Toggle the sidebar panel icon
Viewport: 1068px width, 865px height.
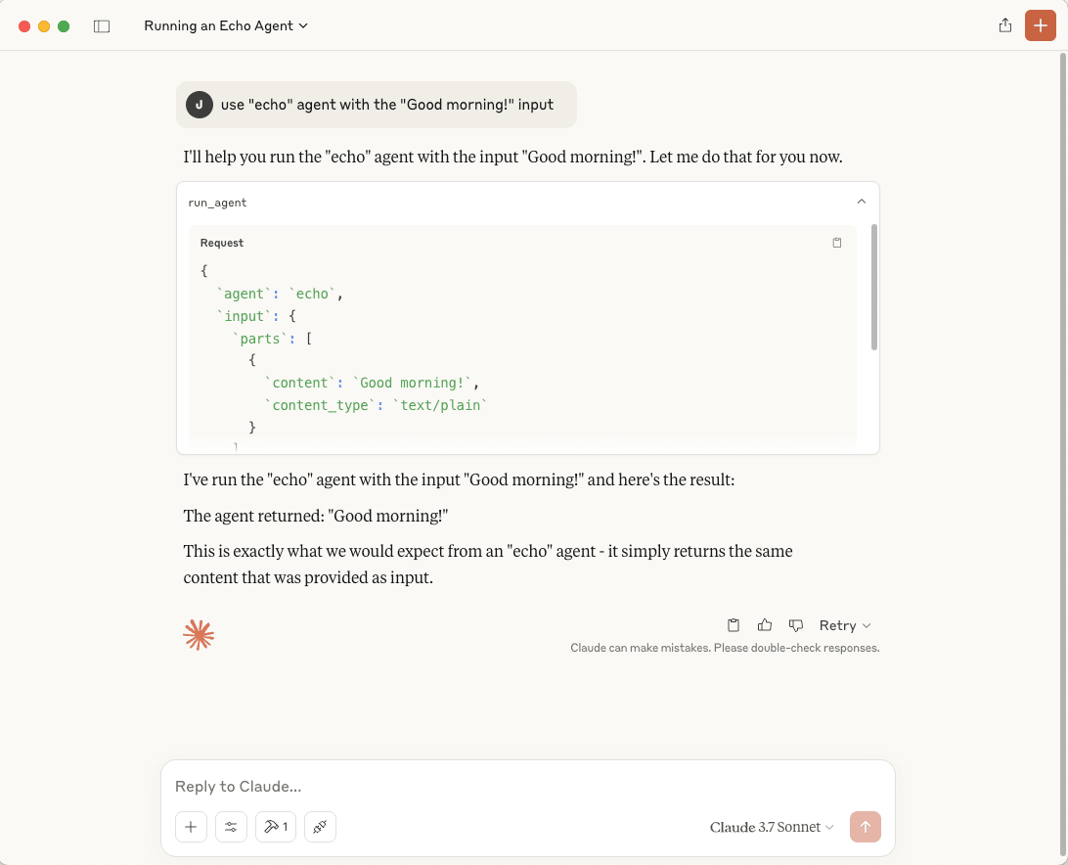coord(102,25)
